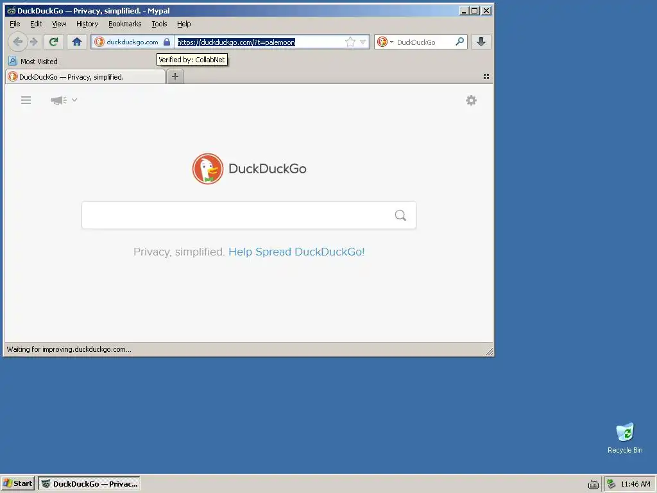Image resolution: width=657 pixels, height=493 pixels.
Task: Click the status text "Waiting for improving.duckduckgo.com..."
Action: click(69, 349)
